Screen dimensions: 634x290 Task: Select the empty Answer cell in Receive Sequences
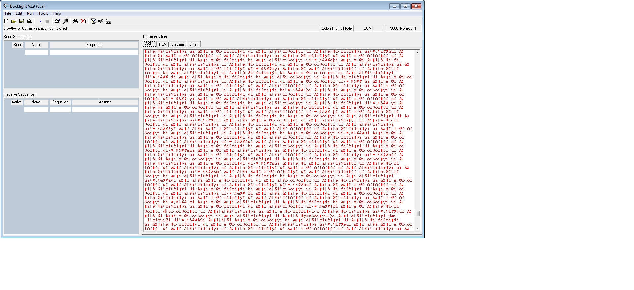tap(105, 110)
